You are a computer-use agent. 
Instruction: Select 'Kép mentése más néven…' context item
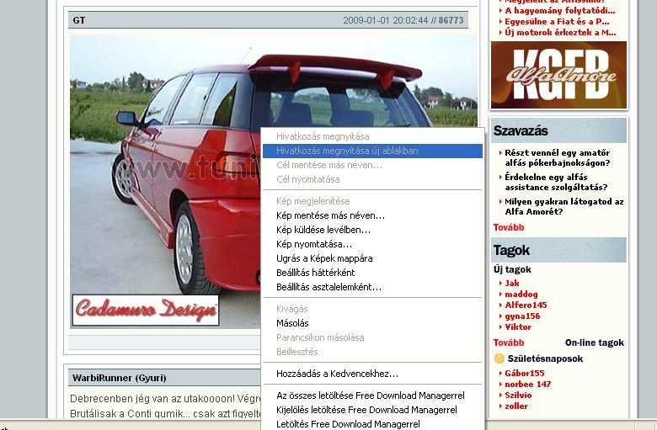[x=372, y=215]
